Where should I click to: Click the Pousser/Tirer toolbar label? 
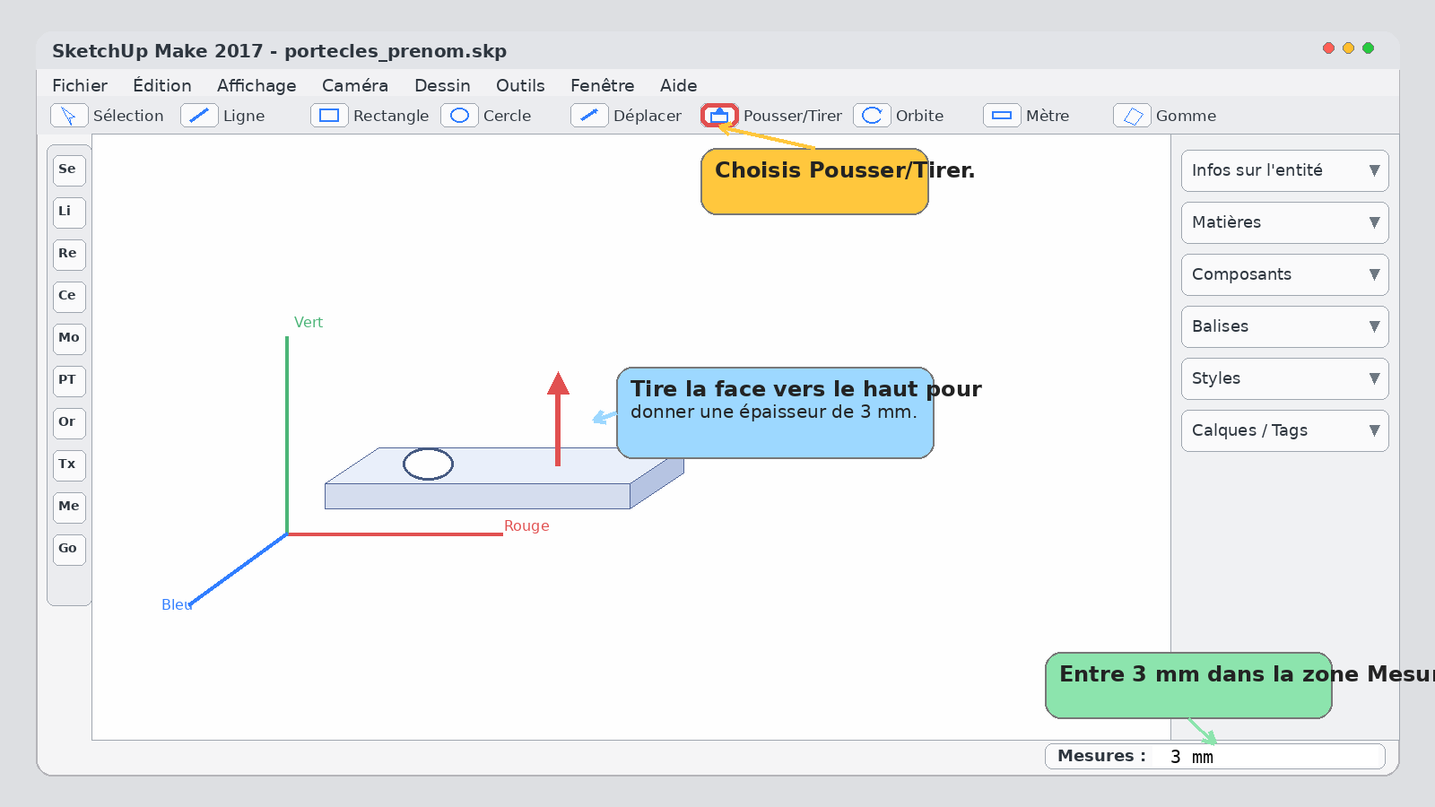(x=793, y=116)
